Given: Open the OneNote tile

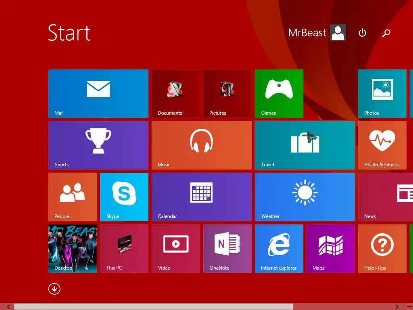Looking at the screenshot, I should 227,249.
